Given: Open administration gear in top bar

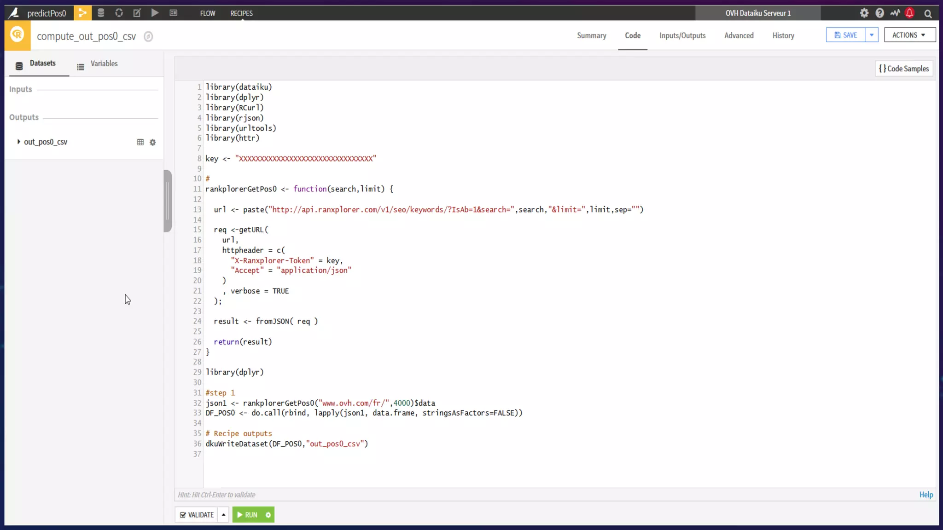Looking at the screenshot, I should 864,13.
